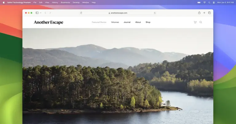Open the website search icon
Image resolution: width=236 pixels, height=124 pixels.
coord(201,22)
